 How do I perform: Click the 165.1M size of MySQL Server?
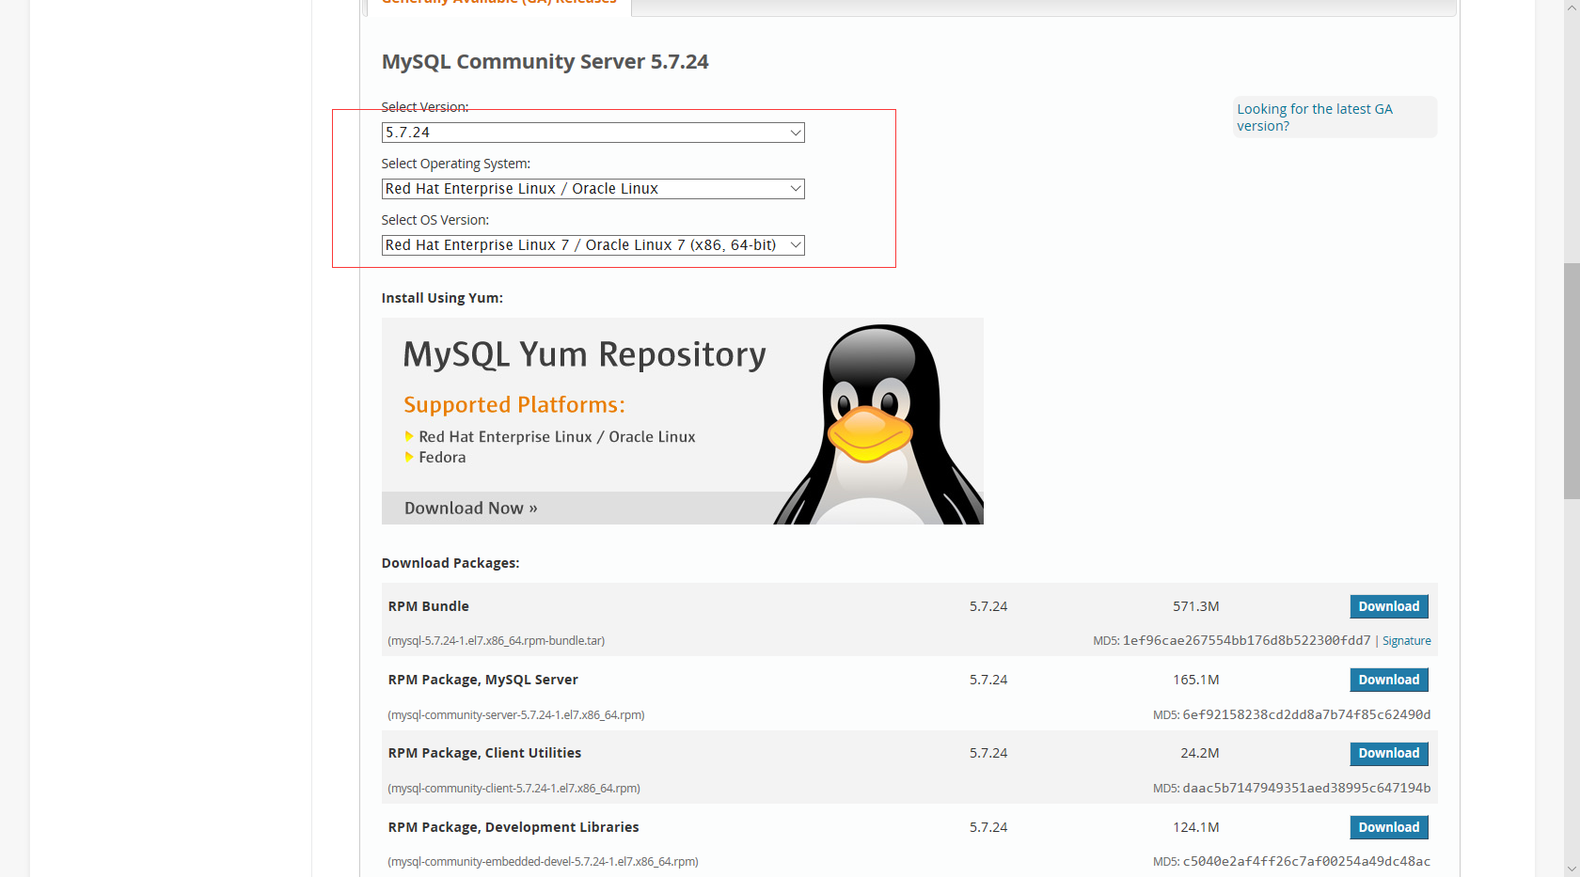[1196, 680]
